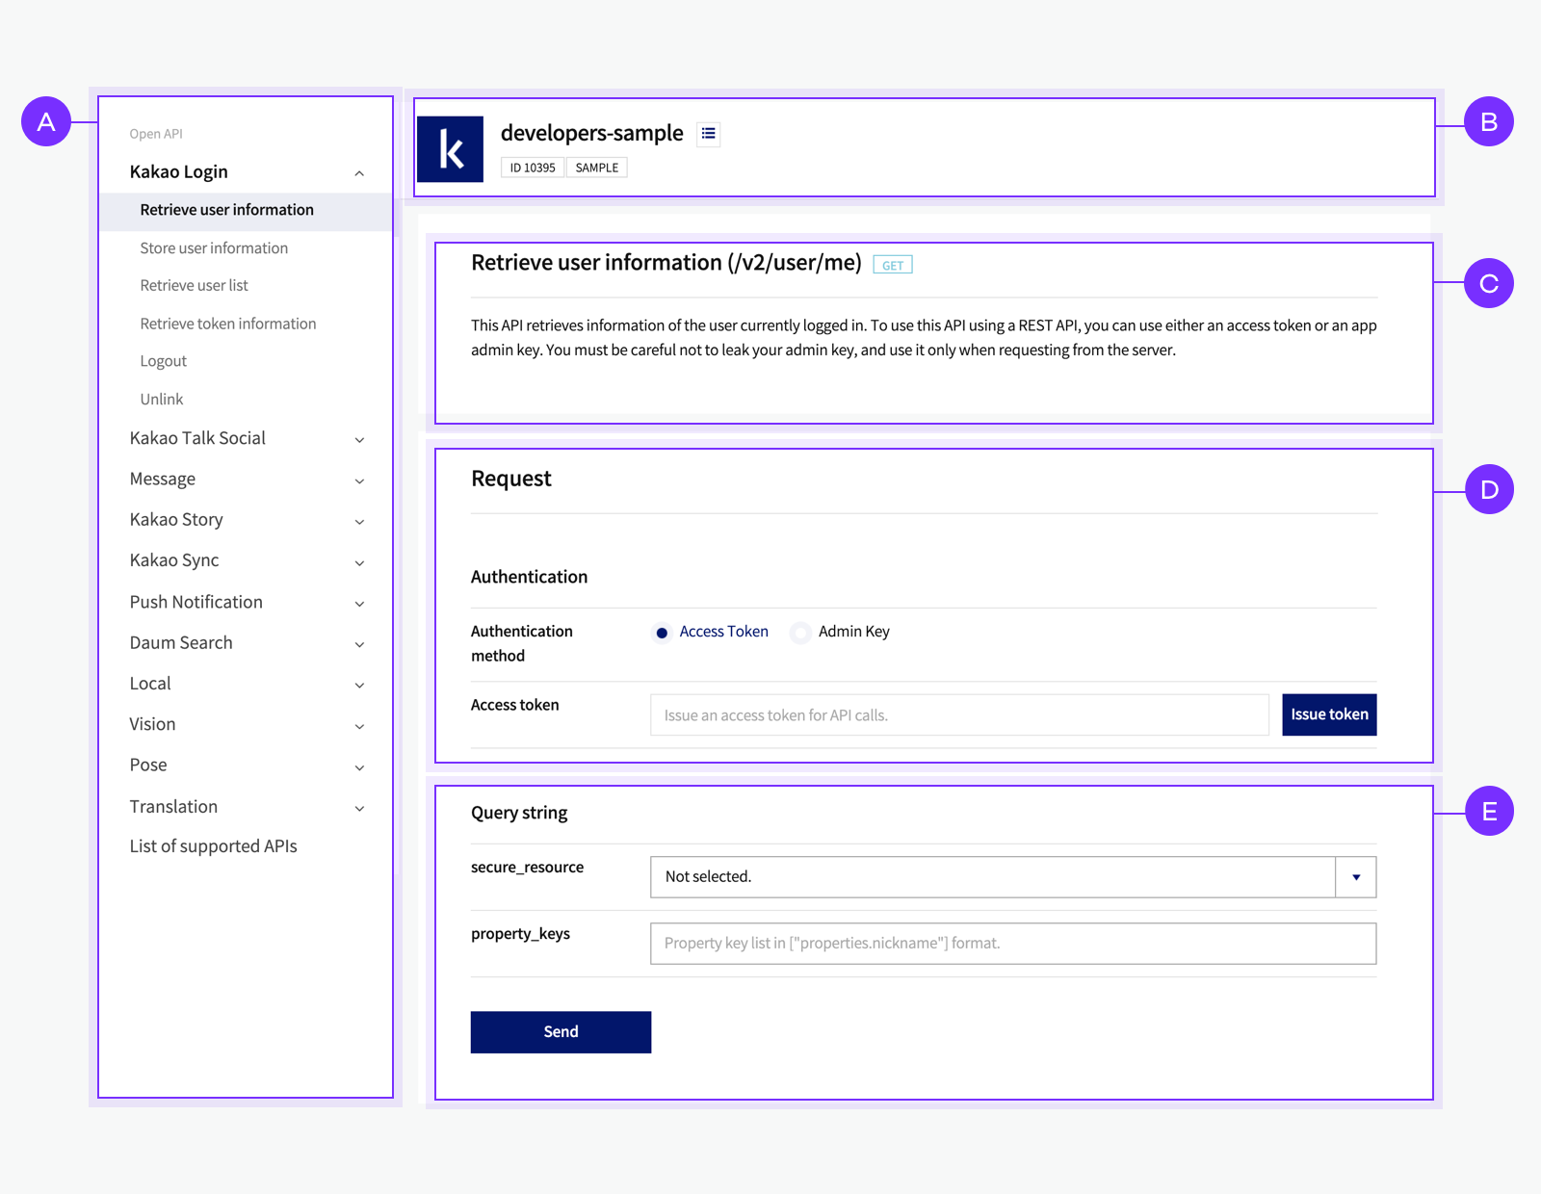
Task: Click the Issue token button
Action: tap(1329, 714)
